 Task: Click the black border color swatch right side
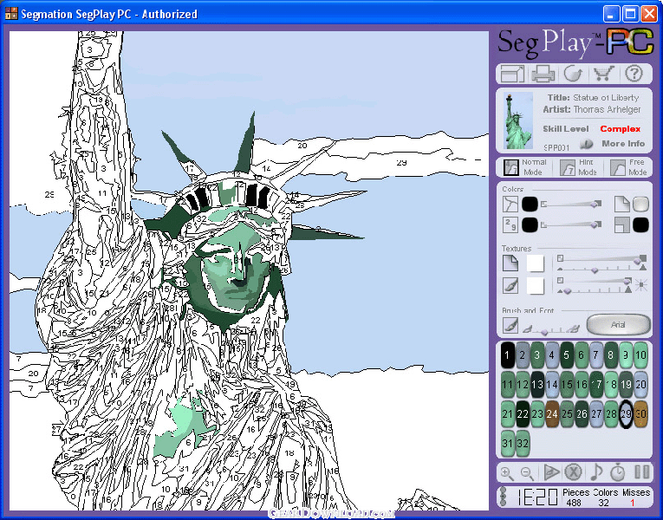(640, 225)
